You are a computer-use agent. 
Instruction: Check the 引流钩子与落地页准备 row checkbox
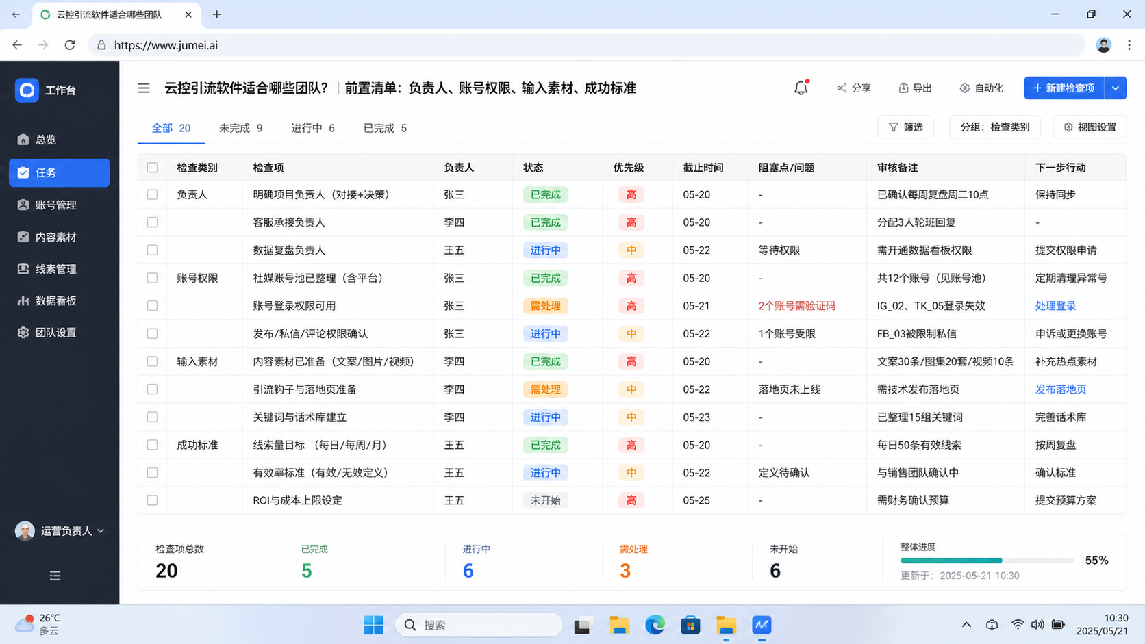[x=152, y=389]
